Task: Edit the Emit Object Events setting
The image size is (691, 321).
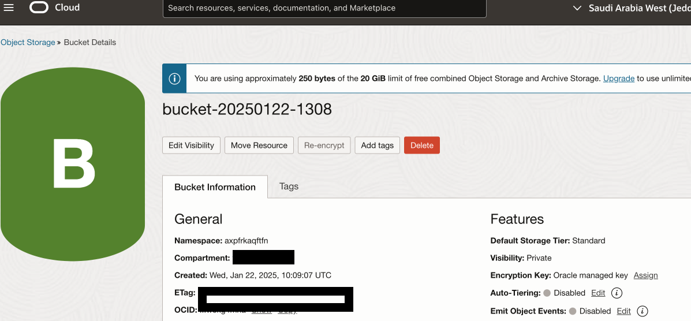Action: coord(623,311)
